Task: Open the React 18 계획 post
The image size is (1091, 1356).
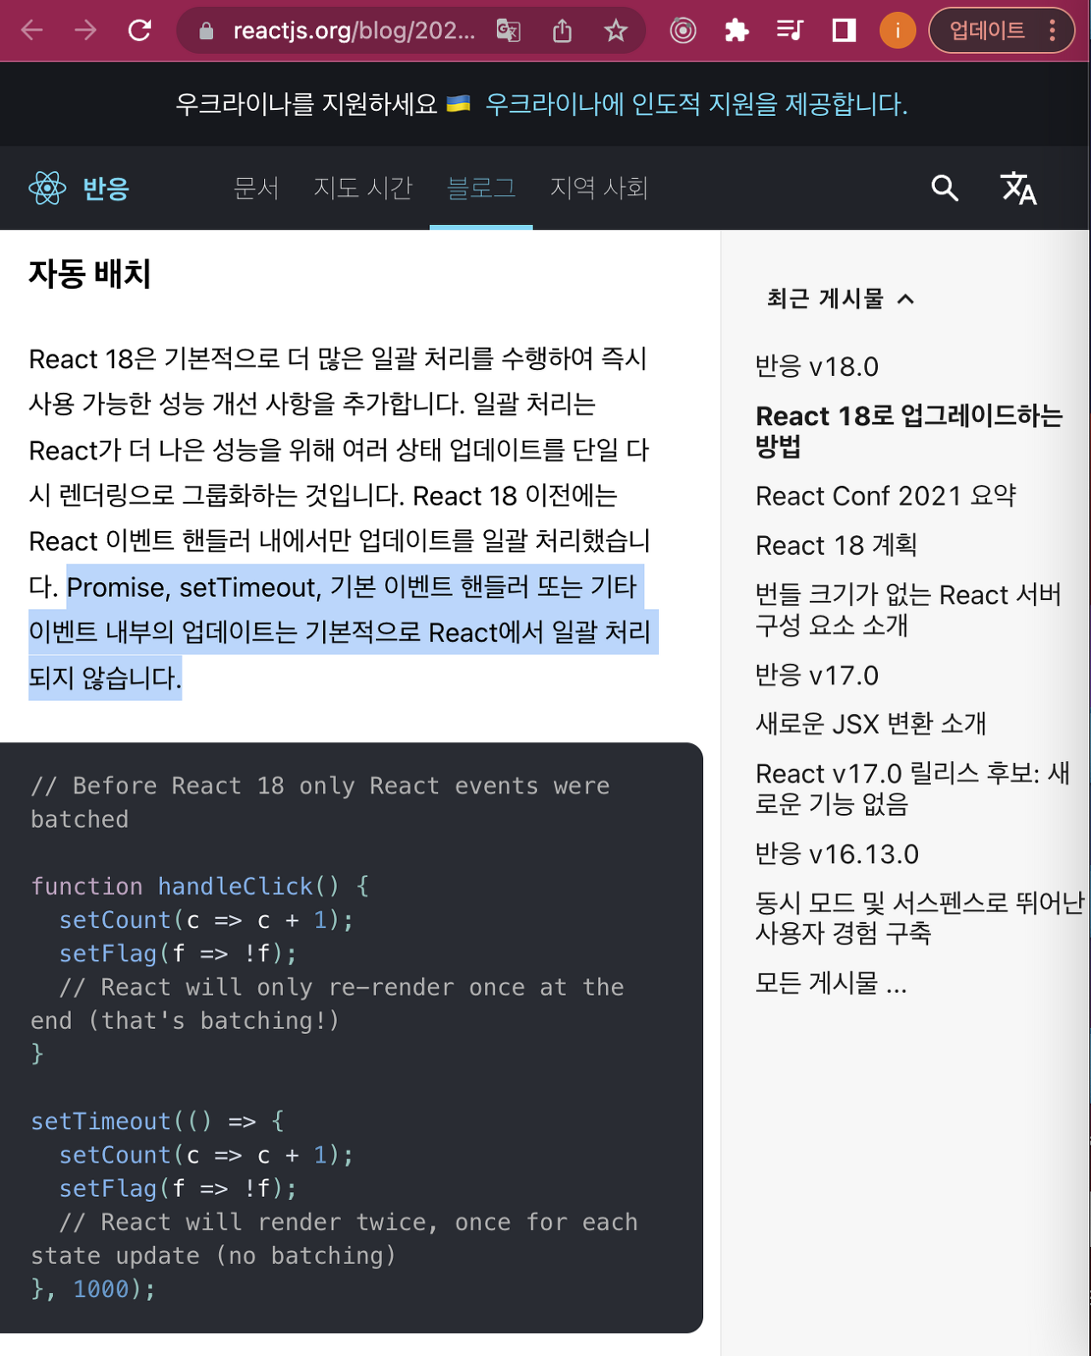Action: (x=836, y=545)
